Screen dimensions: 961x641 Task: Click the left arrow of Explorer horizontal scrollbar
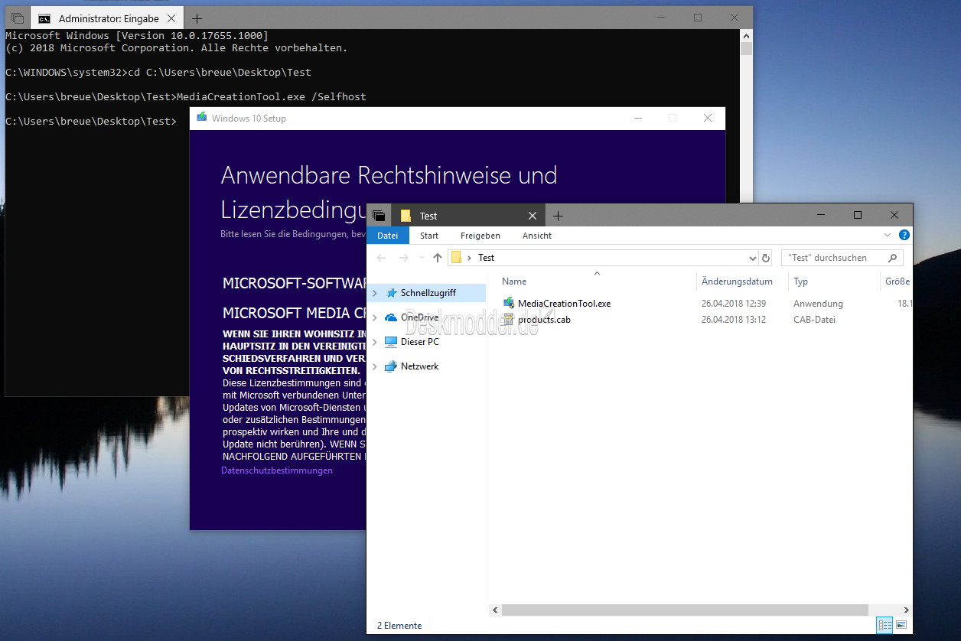(x=495, y=610)
